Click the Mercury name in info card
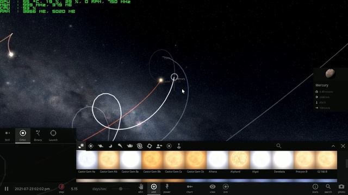348x195 pixels. pos(322,85)
